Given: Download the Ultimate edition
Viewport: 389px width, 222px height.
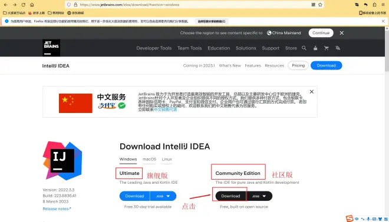Looking at the screenshot, I should point(134,196).
